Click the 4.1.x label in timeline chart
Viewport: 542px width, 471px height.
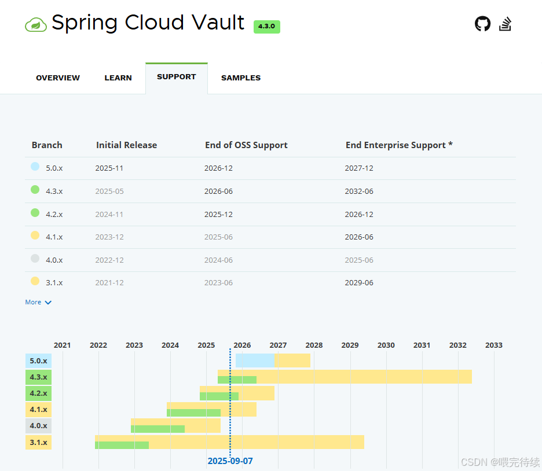tap(38, 410)
